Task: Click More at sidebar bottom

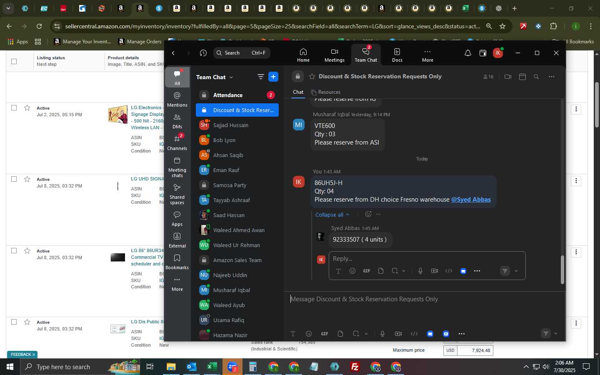Action: (x=177, y=284)
